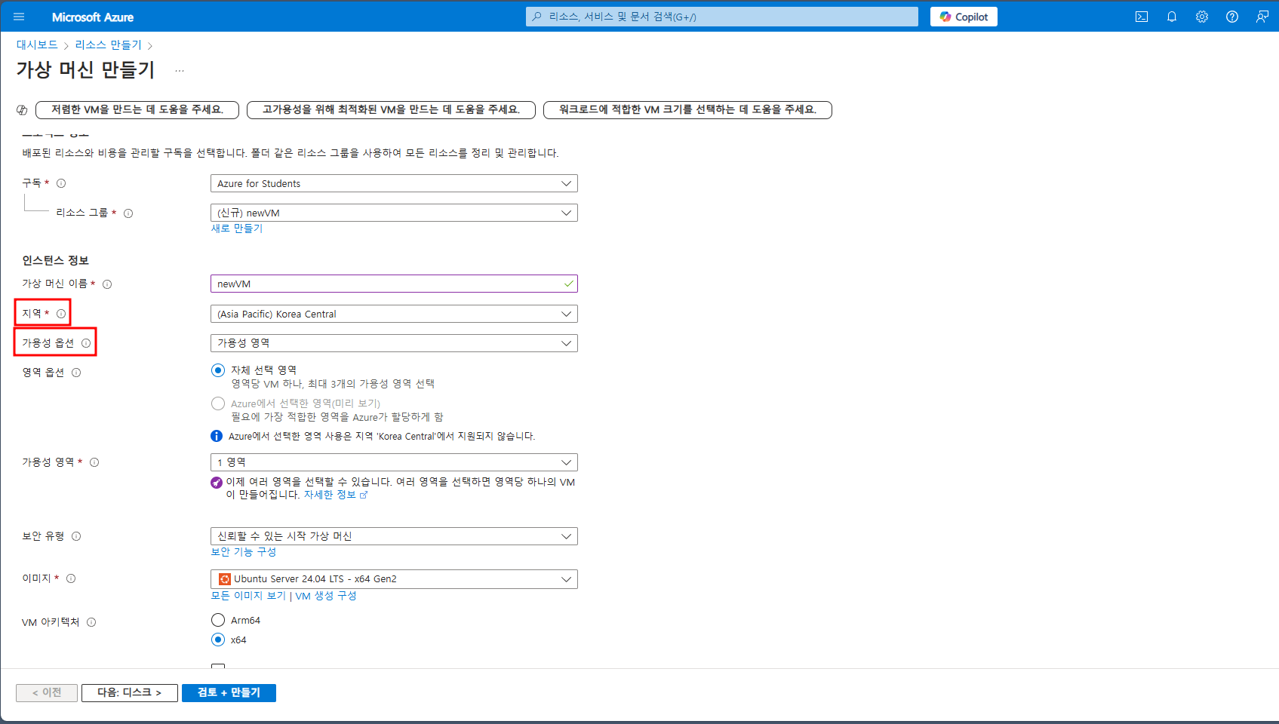Click the info icon next to 이미지

(x=71, y=578)
